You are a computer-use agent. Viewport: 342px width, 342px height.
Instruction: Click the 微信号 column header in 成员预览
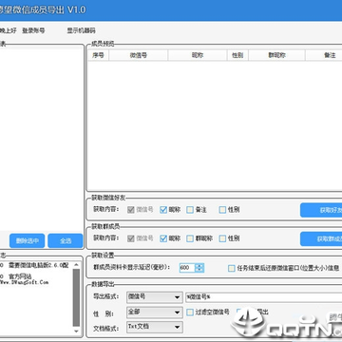(x=139, y=55)
